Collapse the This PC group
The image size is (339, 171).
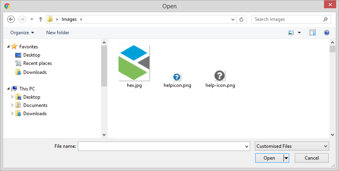click(8, 88)
